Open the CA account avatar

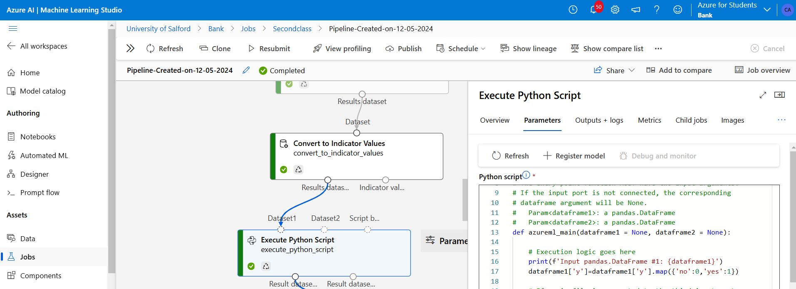787,10
